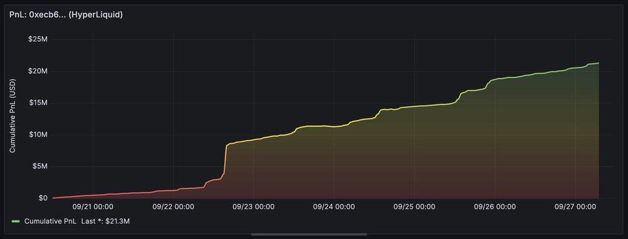Click the $20M y-axis tick label
This screenshot has width=628, height=239.
(38, 71)
